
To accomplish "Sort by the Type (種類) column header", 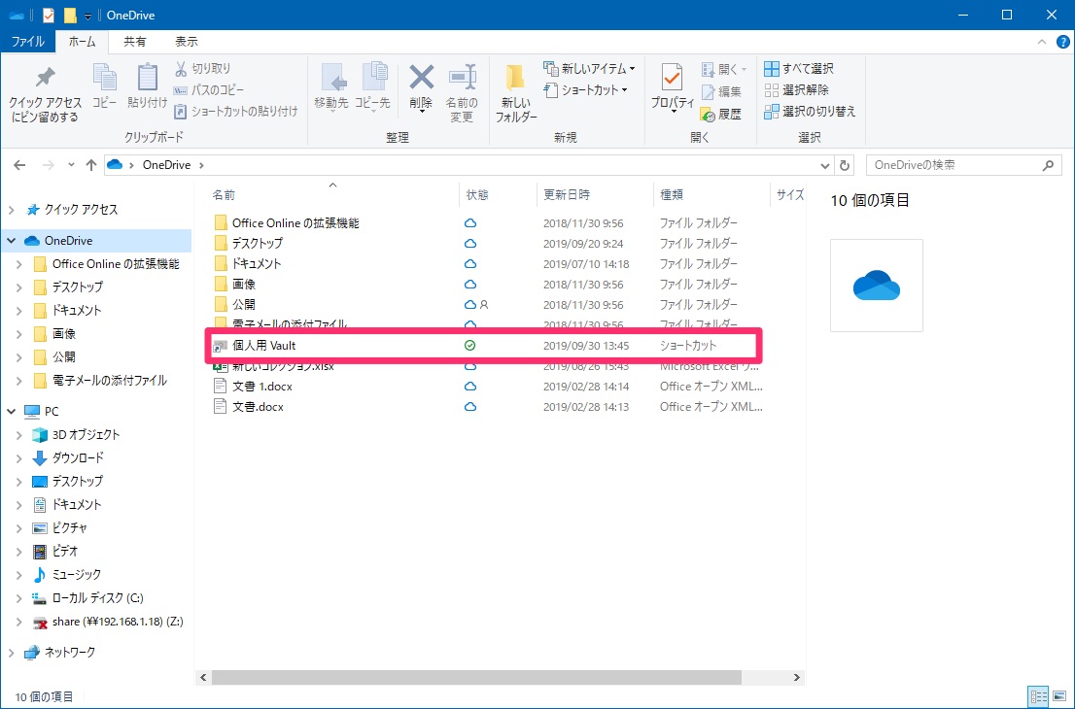I will coord(672,195).
